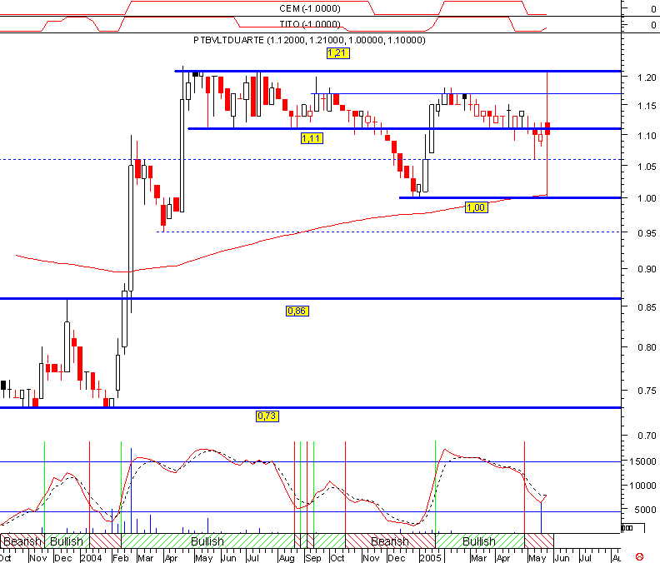Click the 0.80 price axis label

click(647, 347)
